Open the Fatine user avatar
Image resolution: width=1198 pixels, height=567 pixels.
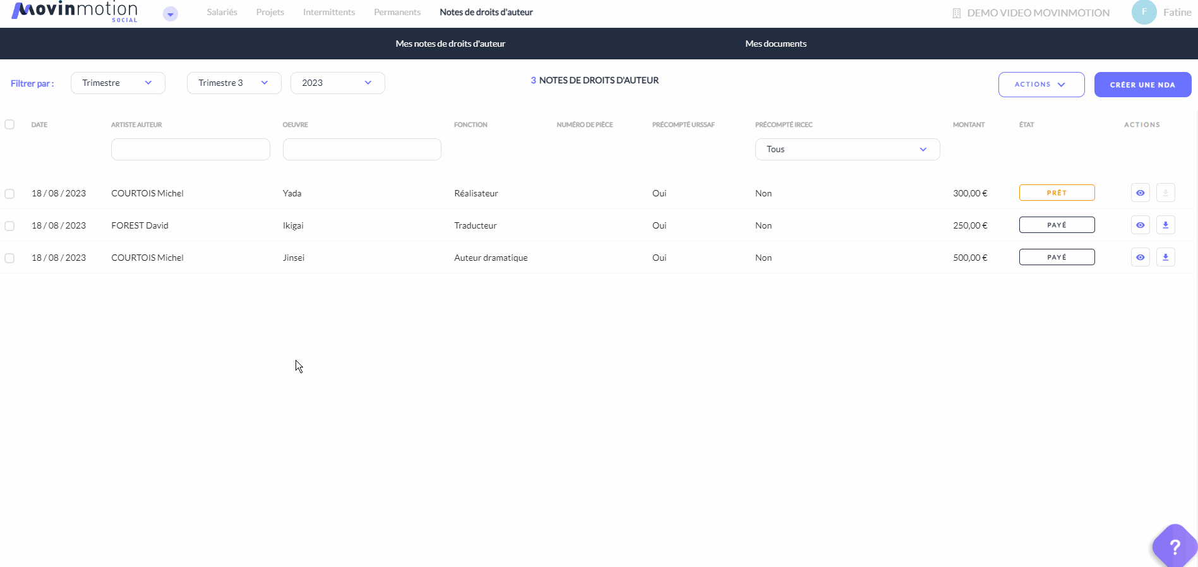[x=1144, y=12]
